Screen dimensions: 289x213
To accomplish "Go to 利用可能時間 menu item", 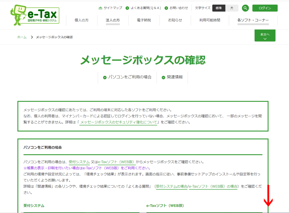I will pos(209,20).
